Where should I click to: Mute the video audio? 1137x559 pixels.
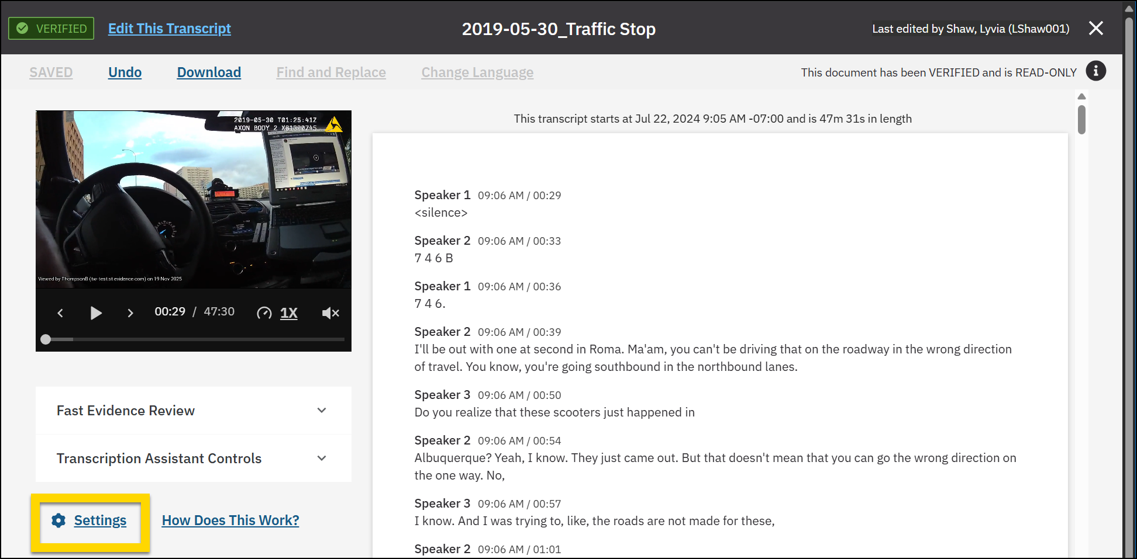click(330, 313)
